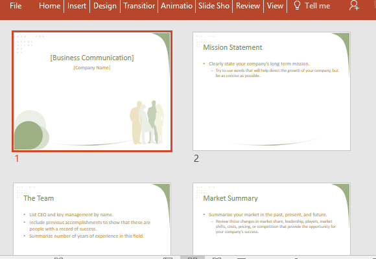This screenshot has height=259, width=376.
Task: Open the File tab
Action: click(16, 6)
